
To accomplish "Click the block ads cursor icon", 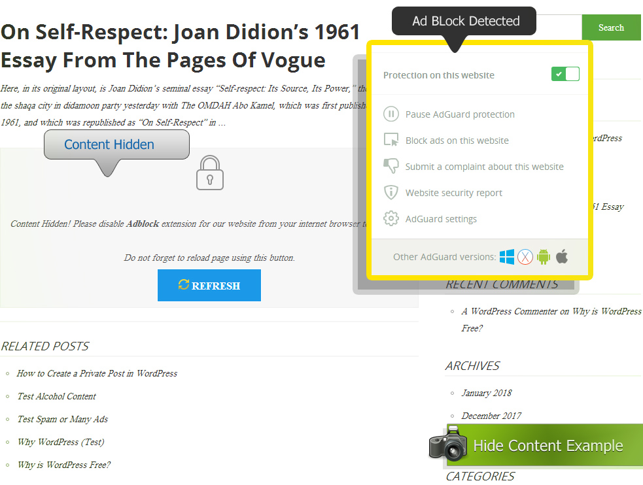I will point(391,140).
